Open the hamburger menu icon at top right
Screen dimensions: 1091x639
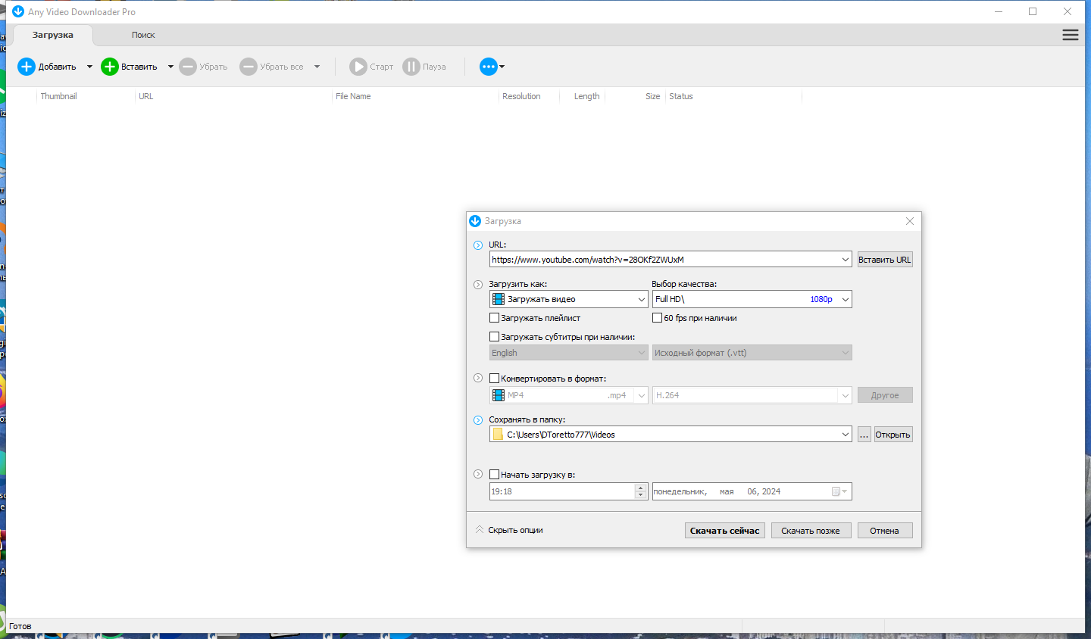click(x=1071, y=35)
